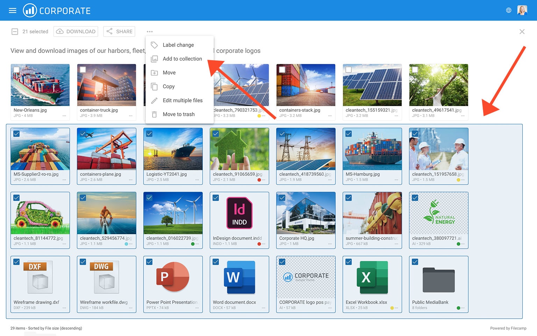Viewport: 537px width, 336px height.
Task: Click '29 items - Sorted by File size' status text
Action: coord(46,328)
